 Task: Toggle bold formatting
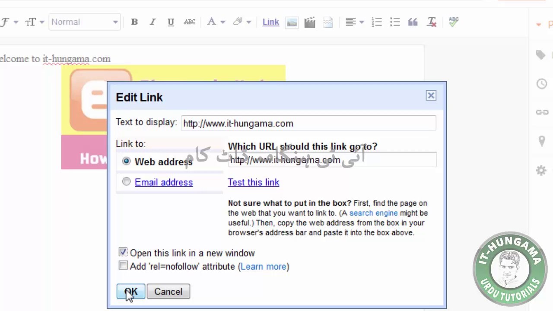pos(134,22)
